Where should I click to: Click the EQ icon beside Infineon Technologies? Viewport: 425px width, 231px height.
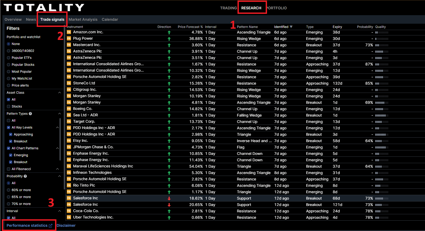(69, 173)
